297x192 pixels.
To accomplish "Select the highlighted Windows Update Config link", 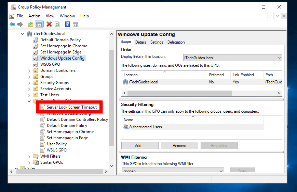I will pyautogui.click(x=62, y=58).
